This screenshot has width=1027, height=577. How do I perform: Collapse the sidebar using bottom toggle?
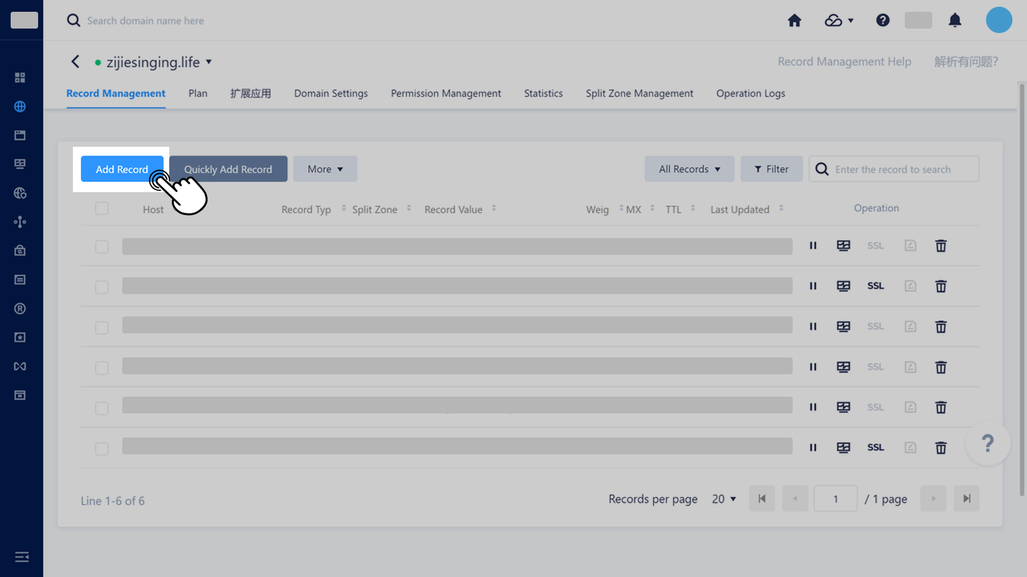21,557
